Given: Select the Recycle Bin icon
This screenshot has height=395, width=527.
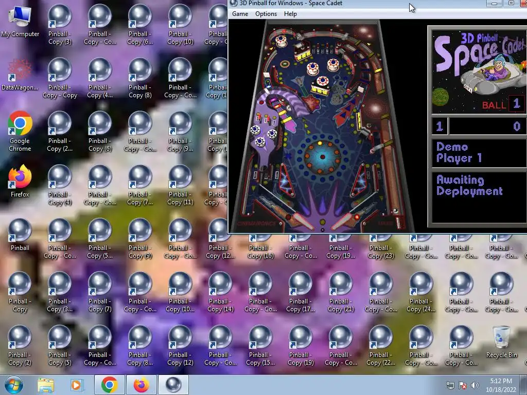Looking at the screenshot, I should [501, 342].
